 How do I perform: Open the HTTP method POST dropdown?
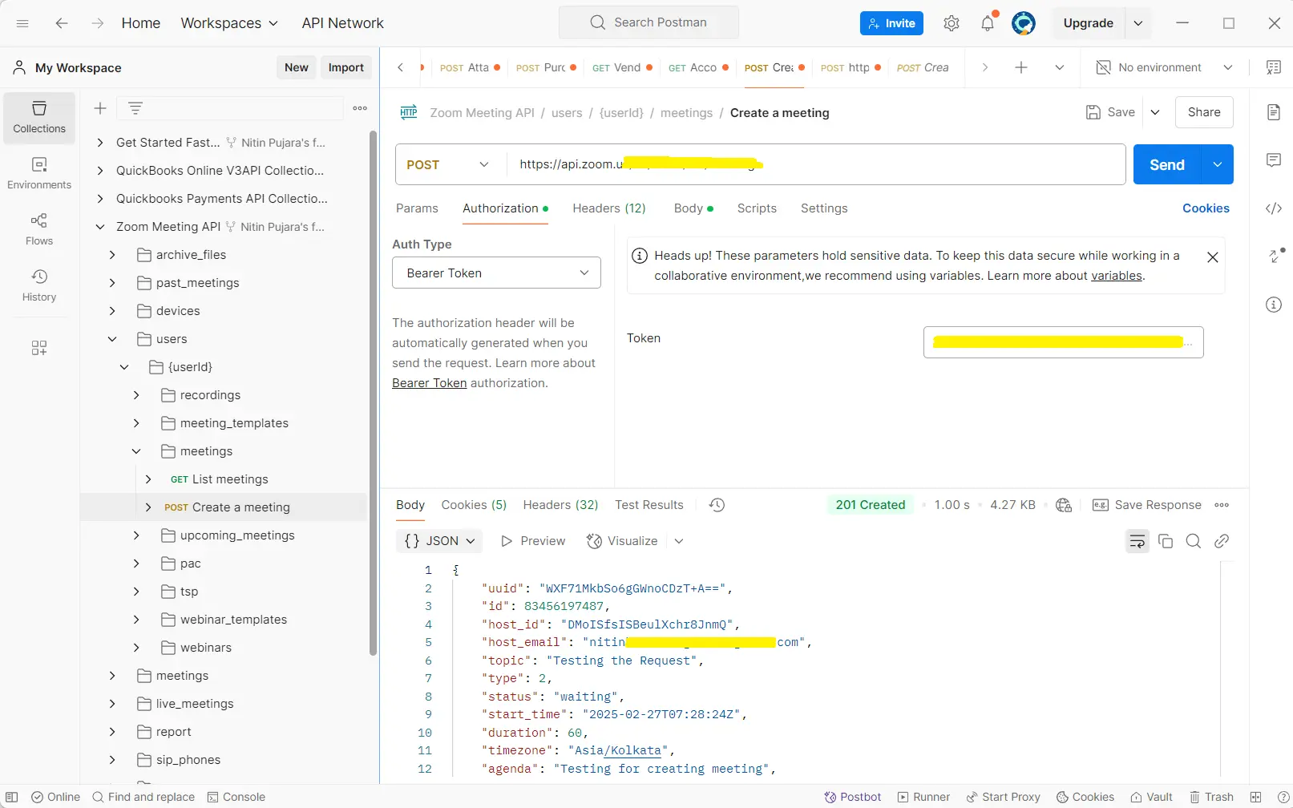[448, 164]
